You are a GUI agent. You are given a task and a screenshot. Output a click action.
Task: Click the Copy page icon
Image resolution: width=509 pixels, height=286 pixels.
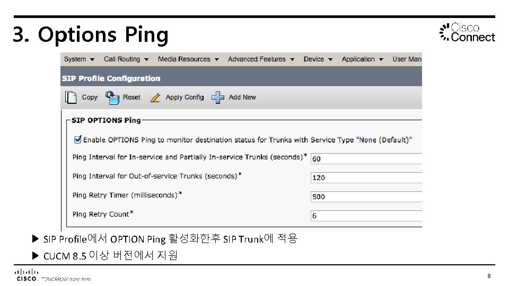pyautogui.click(x=71, y=97)
